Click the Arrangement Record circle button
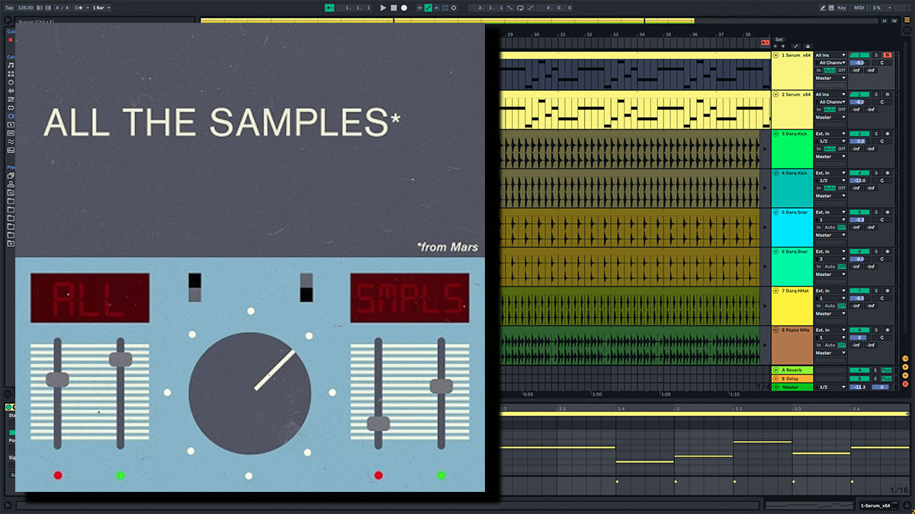 pos(404,8)
